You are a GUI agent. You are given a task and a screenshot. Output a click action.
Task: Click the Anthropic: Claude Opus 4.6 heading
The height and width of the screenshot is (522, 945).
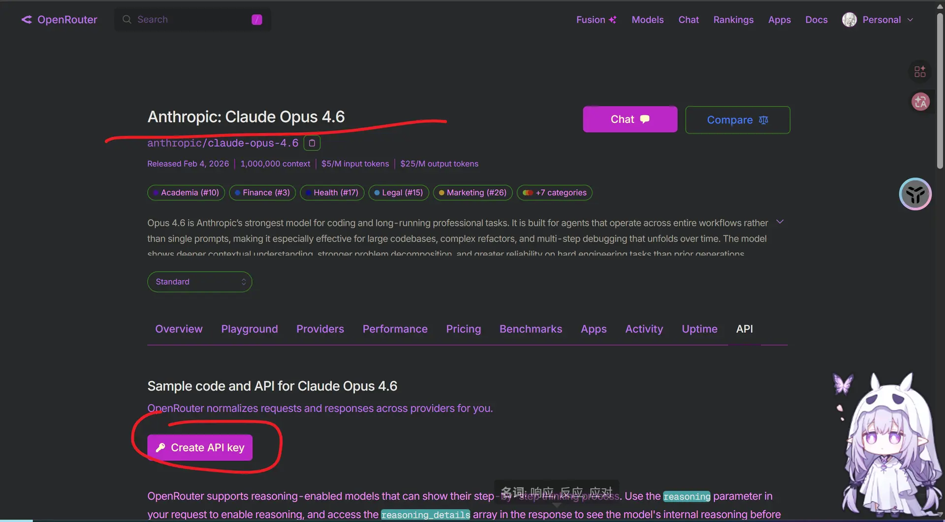[246, 116]
